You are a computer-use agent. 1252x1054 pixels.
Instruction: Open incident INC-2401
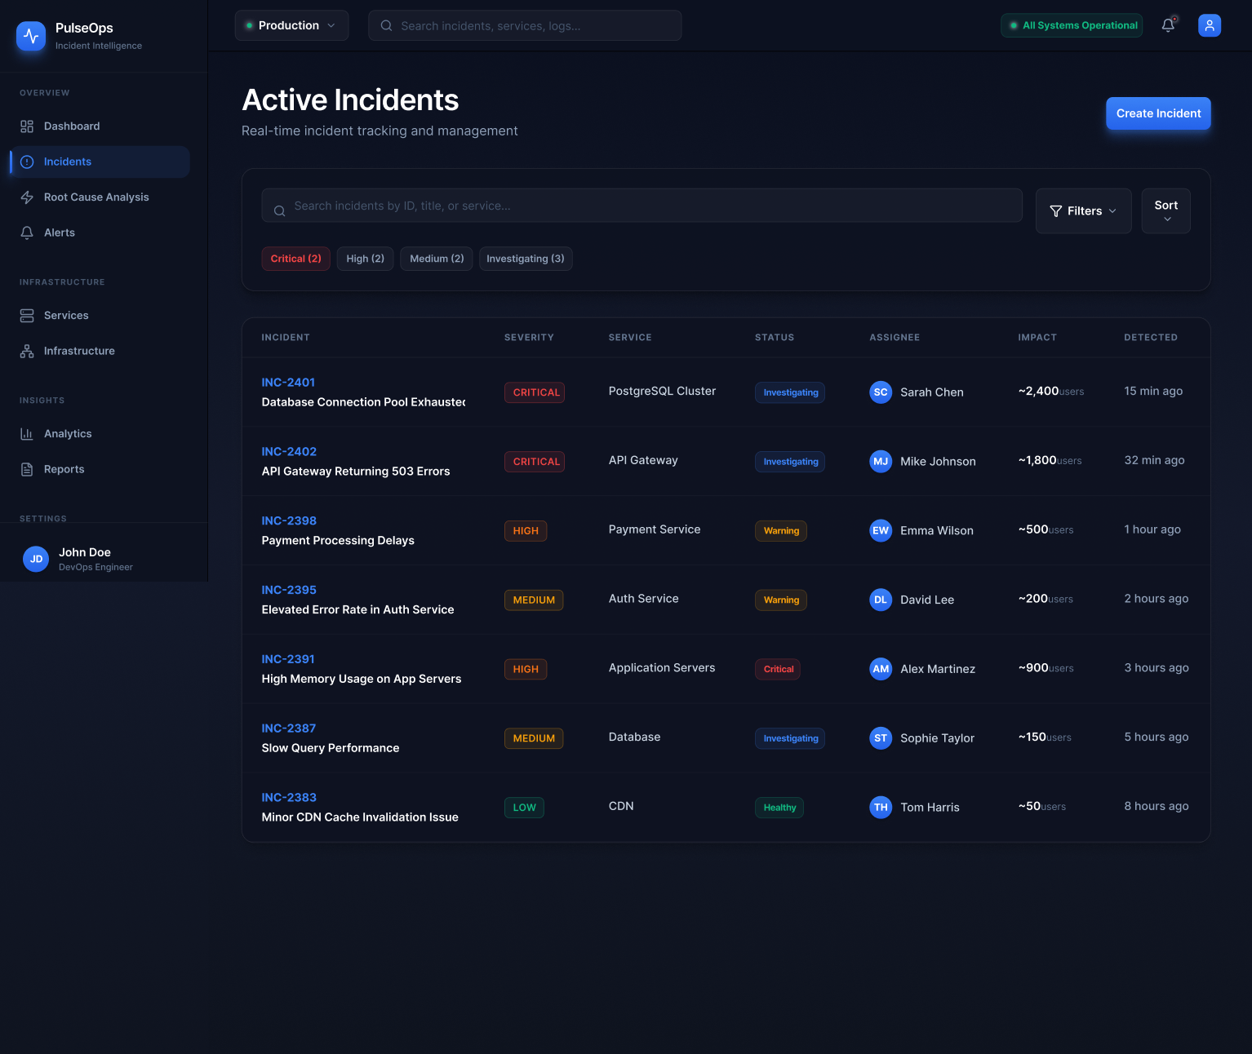(288, 382)
